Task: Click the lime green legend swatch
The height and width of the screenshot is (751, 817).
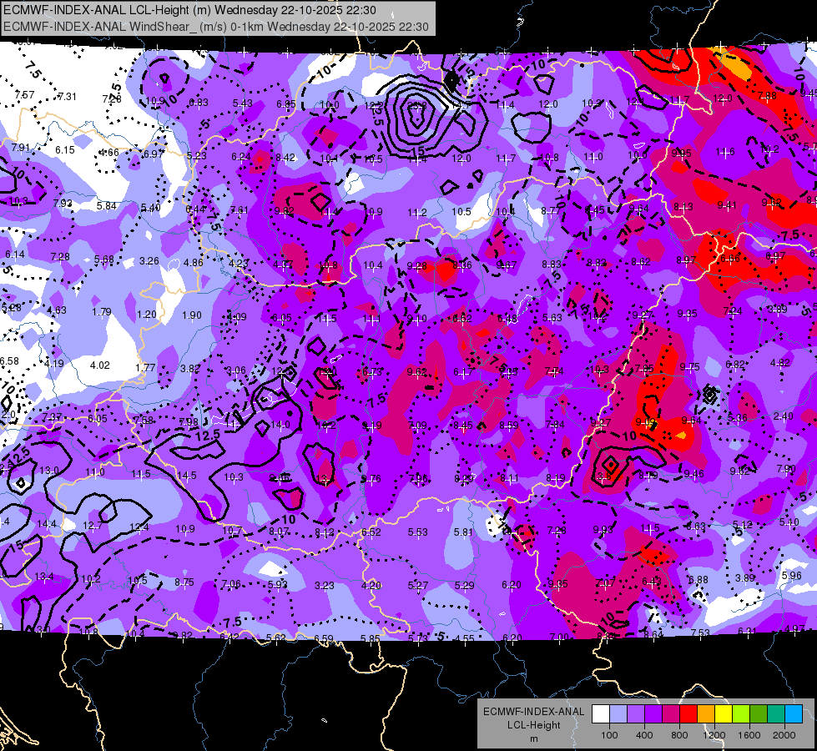Action: click(x=741, y=714)
